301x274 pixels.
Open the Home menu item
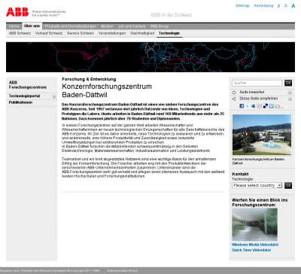click(14, 26)
